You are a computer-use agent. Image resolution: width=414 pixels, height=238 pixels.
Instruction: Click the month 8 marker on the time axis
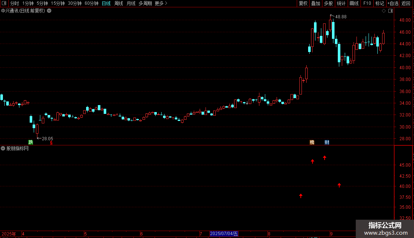click(x=269, y=234)
